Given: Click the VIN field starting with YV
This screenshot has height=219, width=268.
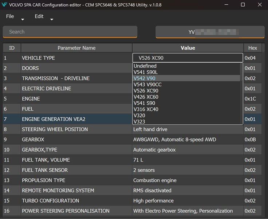Looking at the screenshot, I should [210, 32].
